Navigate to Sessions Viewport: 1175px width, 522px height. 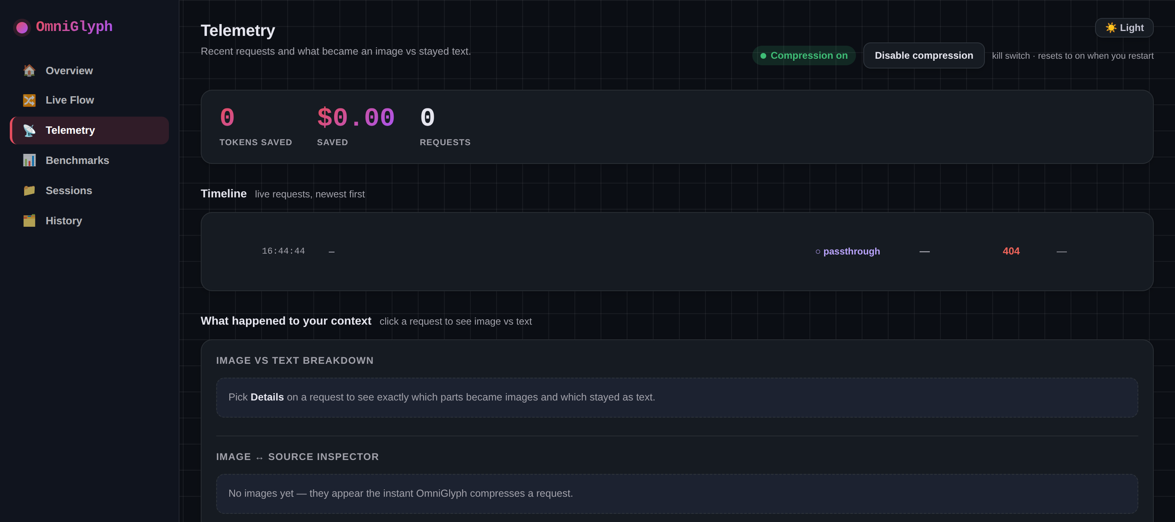click(89, 190)
